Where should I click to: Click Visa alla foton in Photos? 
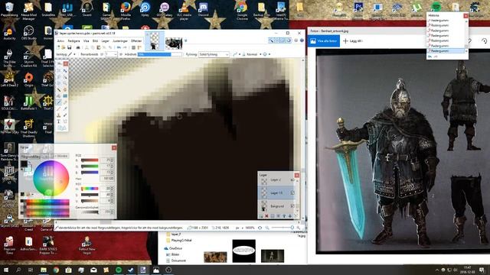[x=324, y=40]
